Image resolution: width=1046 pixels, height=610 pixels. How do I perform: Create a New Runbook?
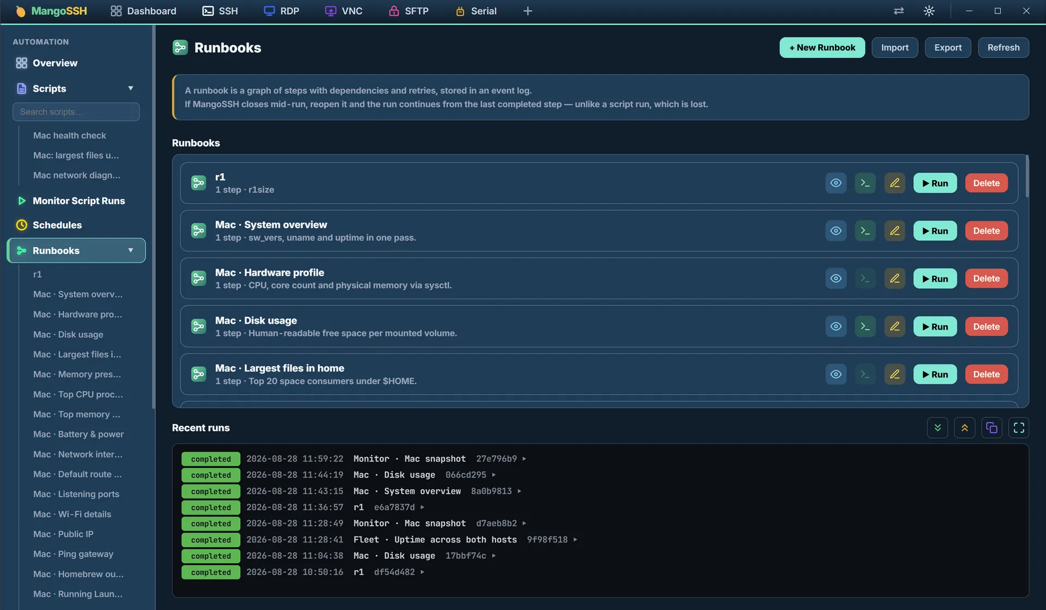coord(822,47)
